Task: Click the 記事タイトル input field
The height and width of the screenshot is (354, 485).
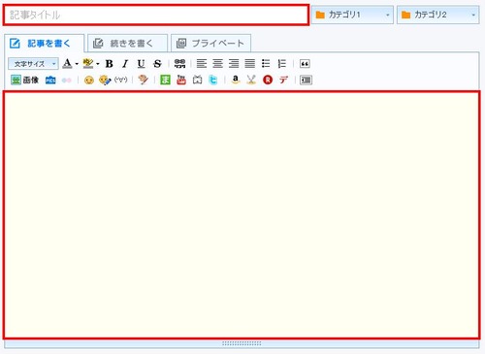Action: point(156,15)
